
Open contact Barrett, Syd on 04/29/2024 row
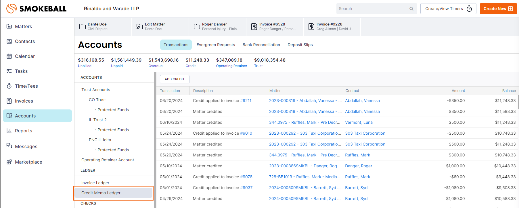[356, 199]
